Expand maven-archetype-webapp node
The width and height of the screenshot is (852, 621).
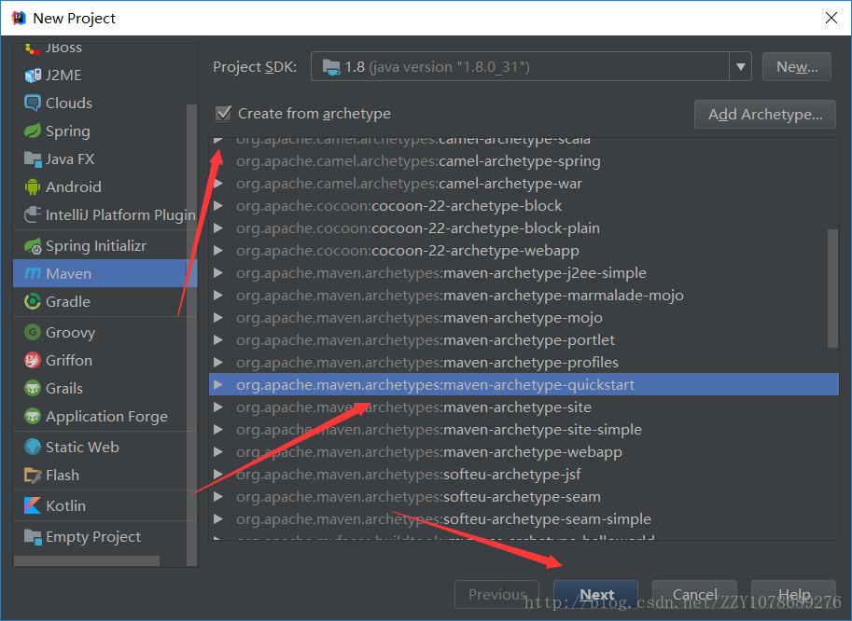tap(218, 451)
